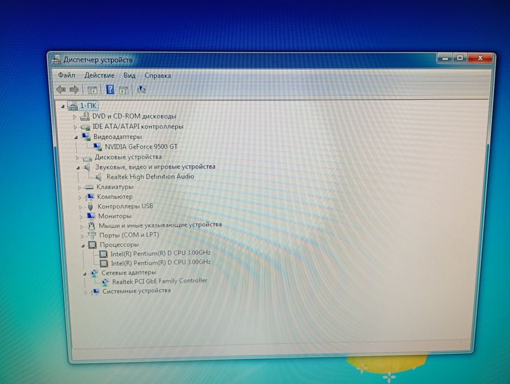Click the Сетевые адаптеры category icon
Viewport: 510px width, 384px height.
click(x=94, y=272)
